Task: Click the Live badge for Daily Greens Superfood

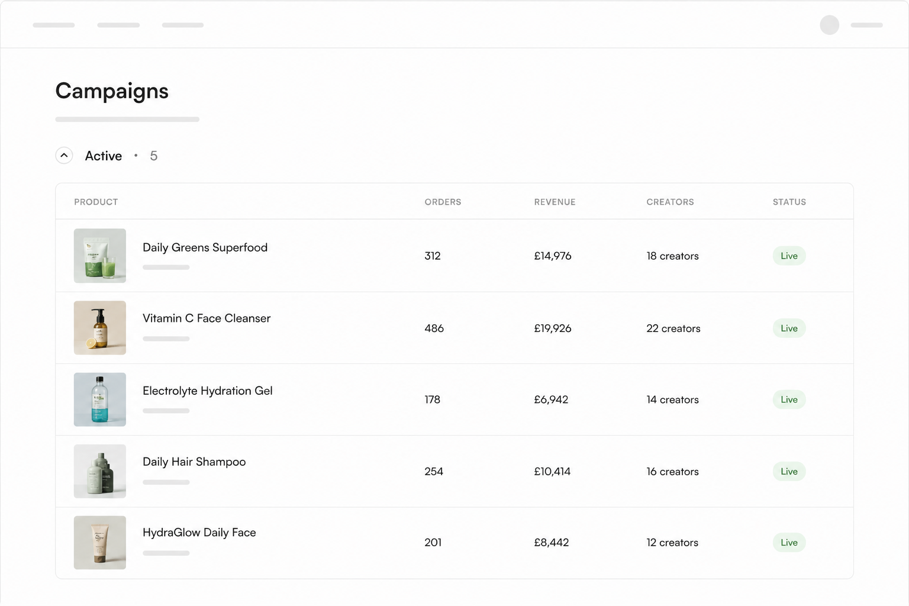Action: [x=789, y=256]
